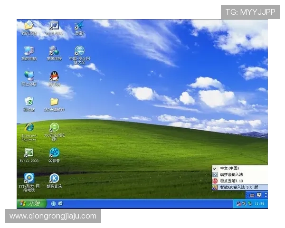Image resolution: width=285 pixels, height=228 pixels.
Task: Click the 11:54 taskbar clock
Action: point(259,204)
